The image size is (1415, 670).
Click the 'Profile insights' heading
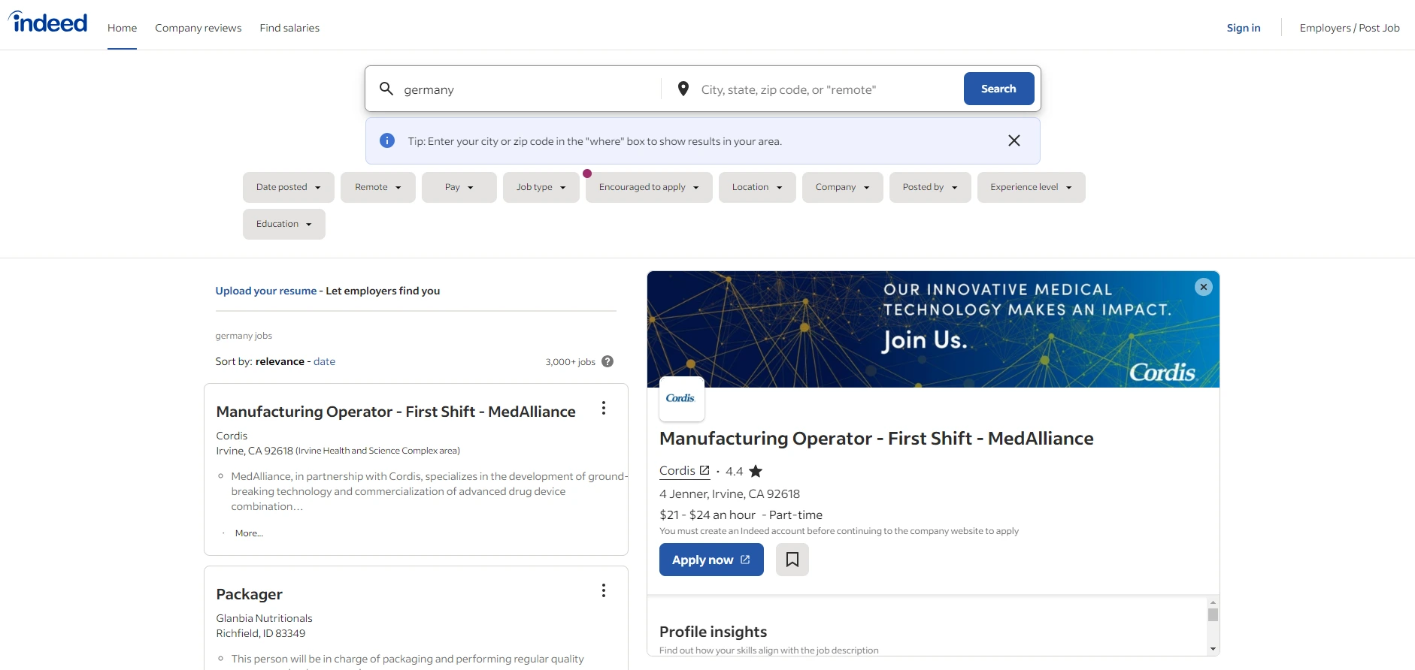713,632
